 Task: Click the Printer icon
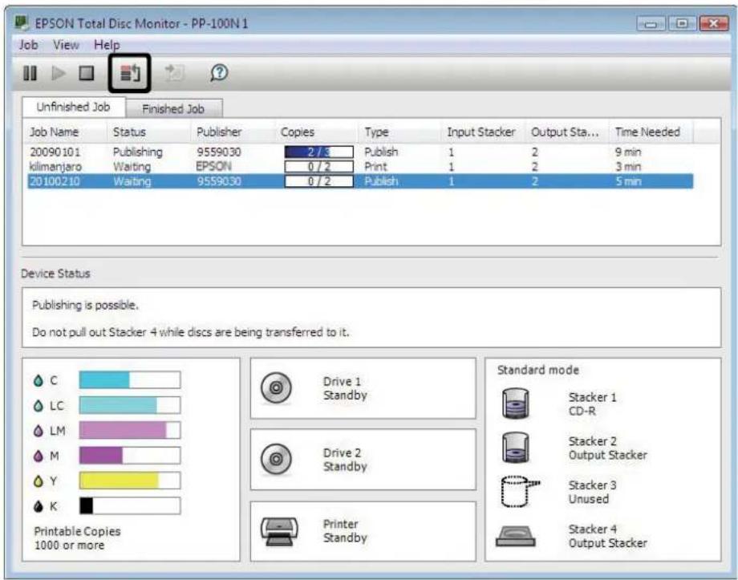(280, 532)
